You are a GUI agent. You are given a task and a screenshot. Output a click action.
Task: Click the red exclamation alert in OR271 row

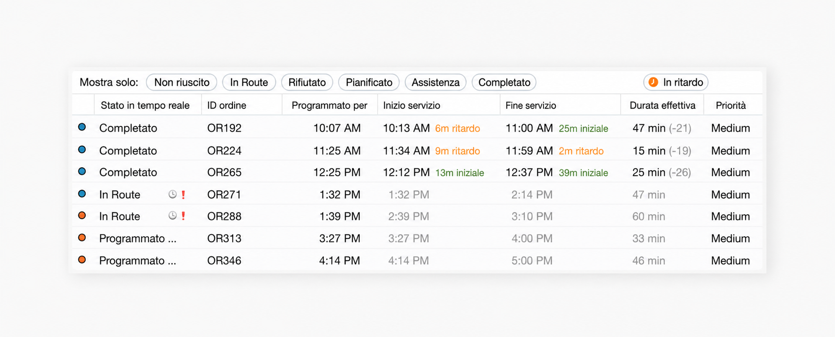point(183,195)
